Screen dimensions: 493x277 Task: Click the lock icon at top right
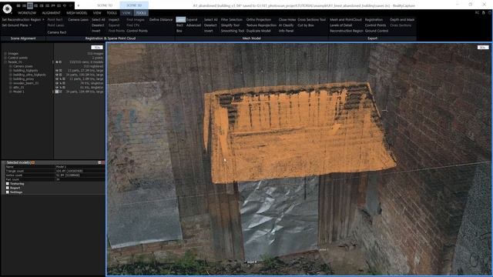tap(483, 12)
